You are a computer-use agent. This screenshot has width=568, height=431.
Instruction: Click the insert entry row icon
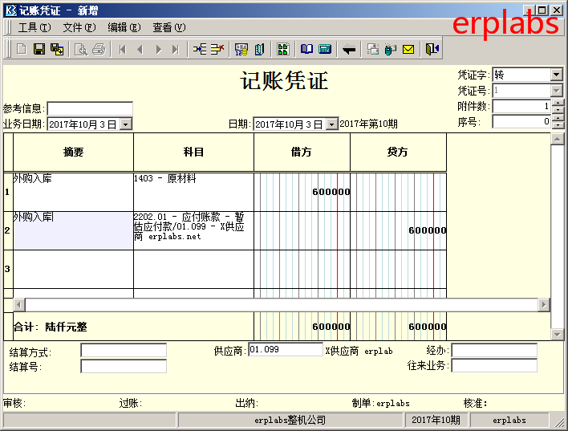coord(200,49)
